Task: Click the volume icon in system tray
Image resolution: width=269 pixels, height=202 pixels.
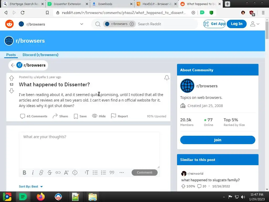Action: click(x=243, y=197)
